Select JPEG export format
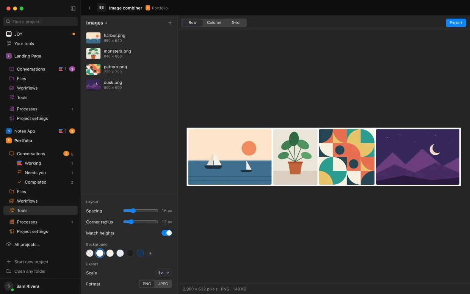Viewport: 470px width, 294px height. [163, 284]
